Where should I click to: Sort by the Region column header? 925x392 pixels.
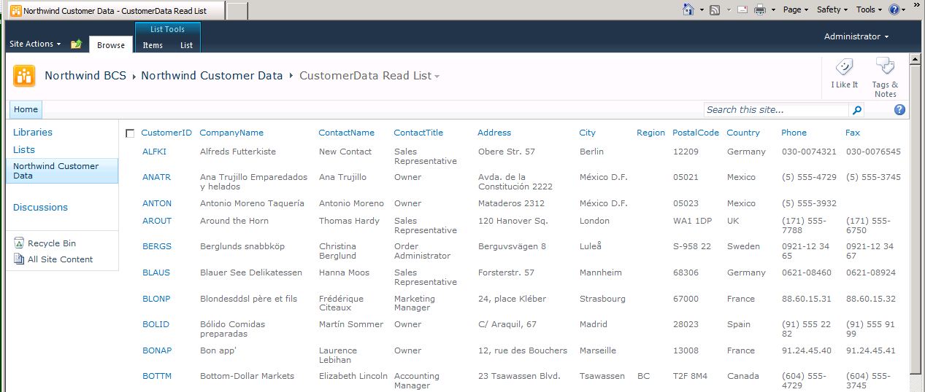point(650,133)
